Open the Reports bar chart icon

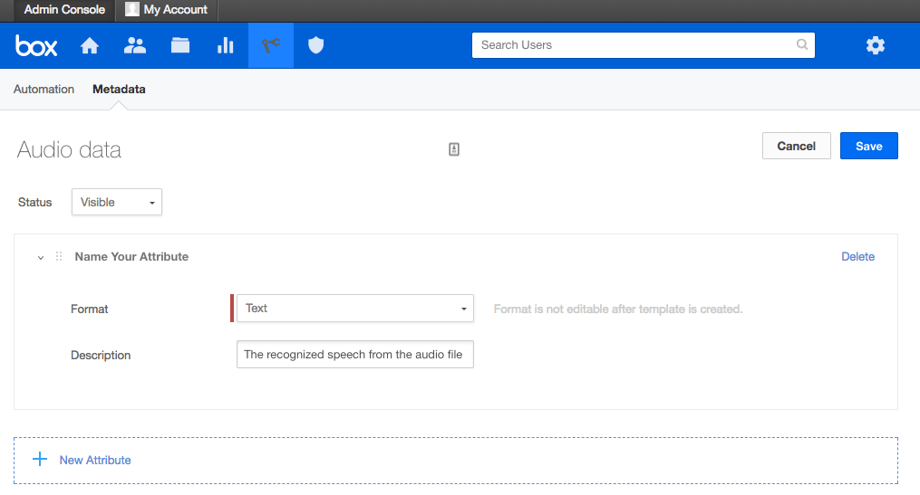[x=226, y=45]
